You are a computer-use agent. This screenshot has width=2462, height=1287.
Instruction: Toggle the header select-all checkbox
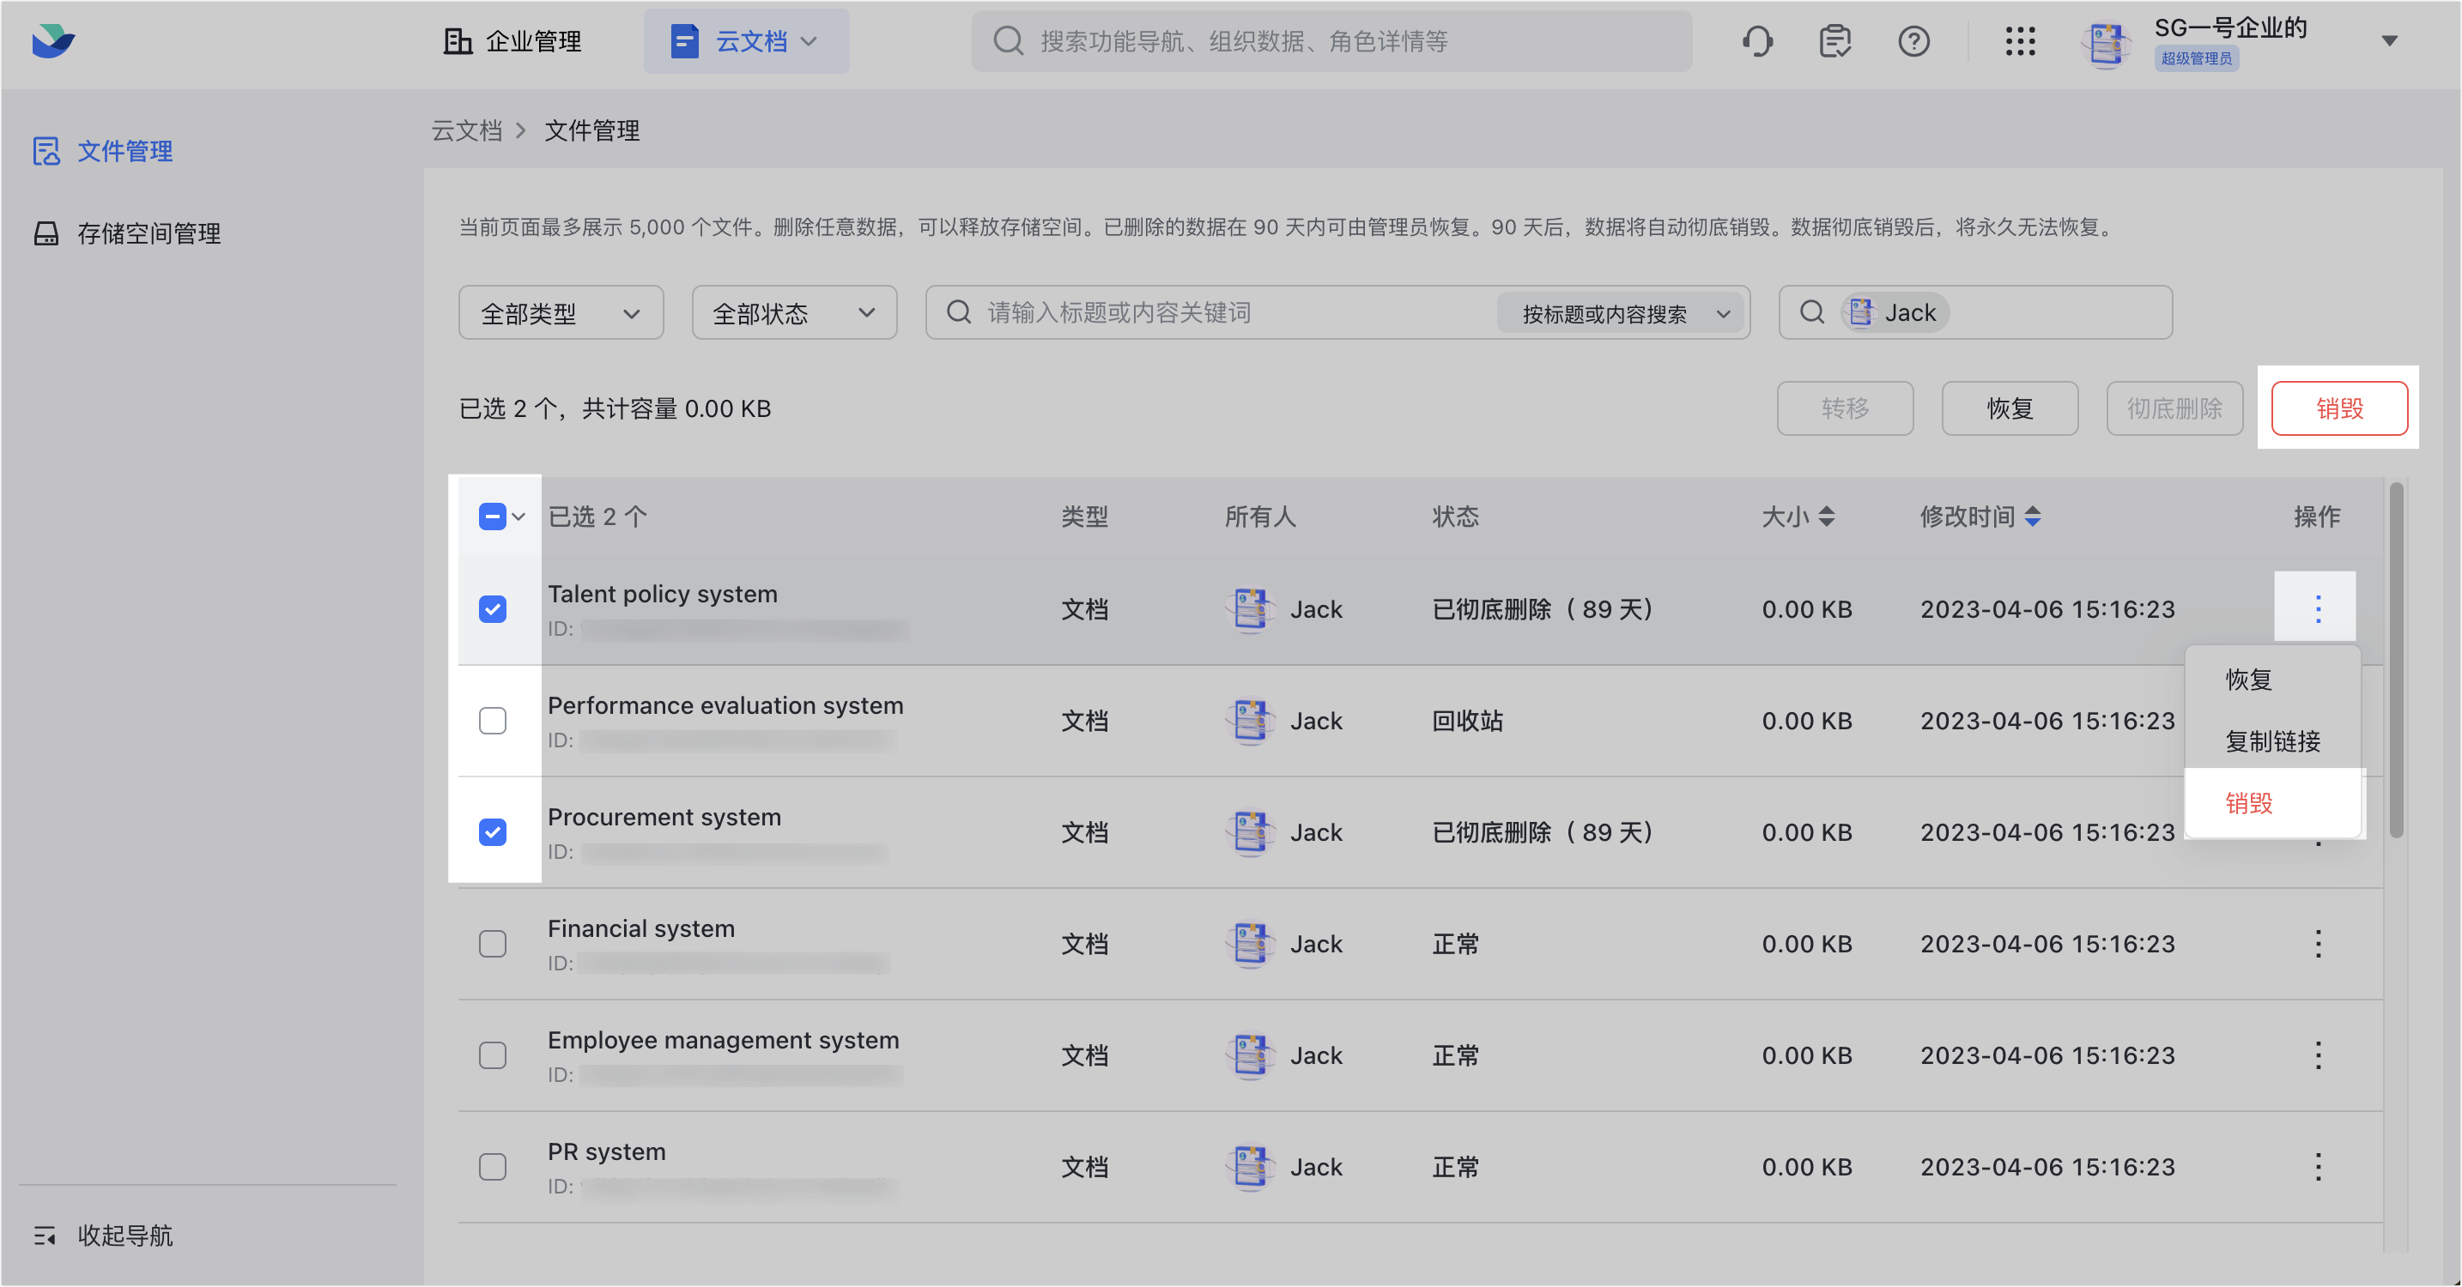[492, 517]
